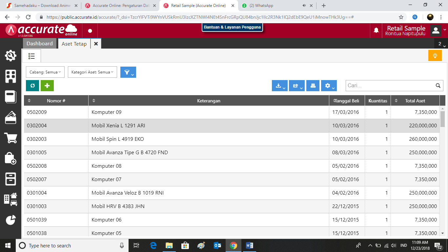
Task: Open the export data icon
Action: (x=295, y=85)
